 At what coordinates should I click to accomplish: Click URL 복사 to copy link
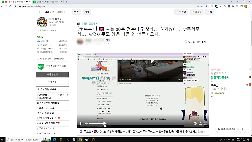(202, 42)
